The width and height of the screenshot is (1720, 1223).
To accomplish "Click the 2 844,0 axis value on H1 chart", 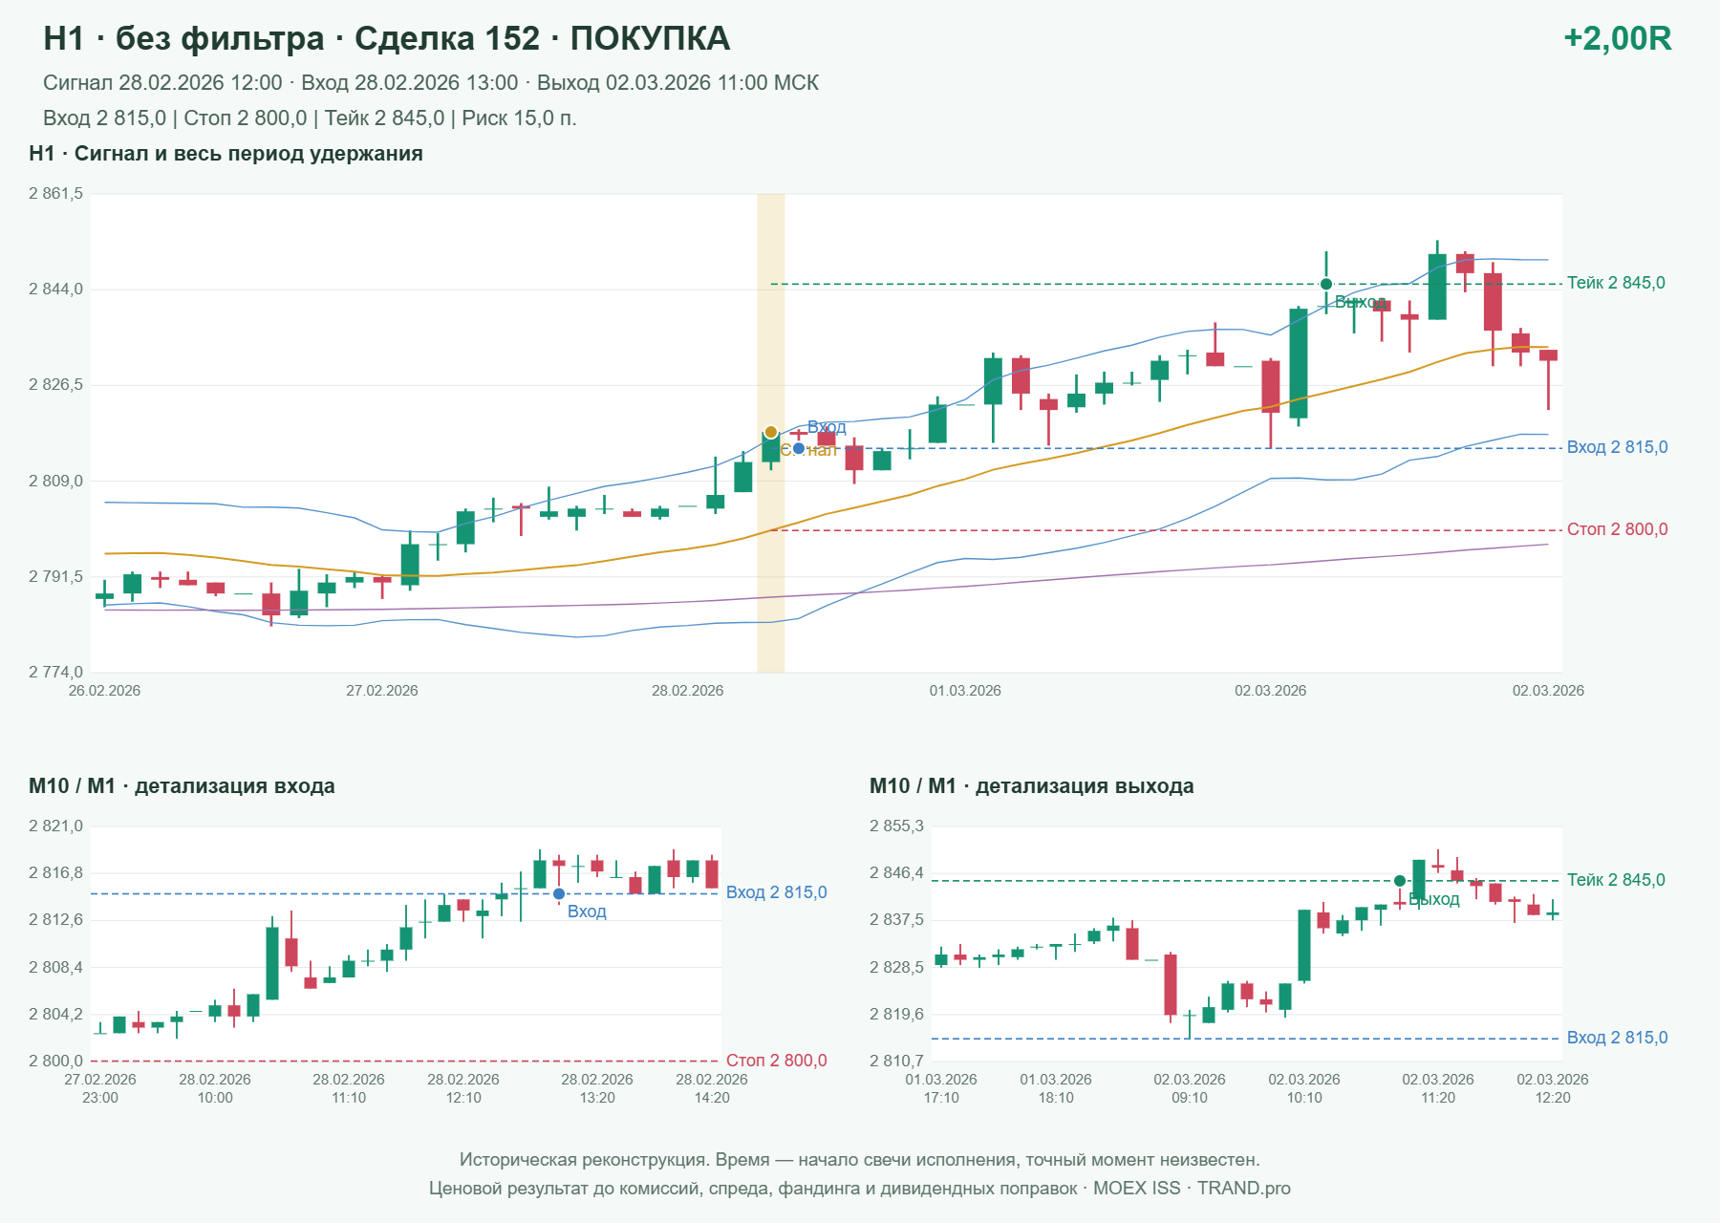I will 55,290.
